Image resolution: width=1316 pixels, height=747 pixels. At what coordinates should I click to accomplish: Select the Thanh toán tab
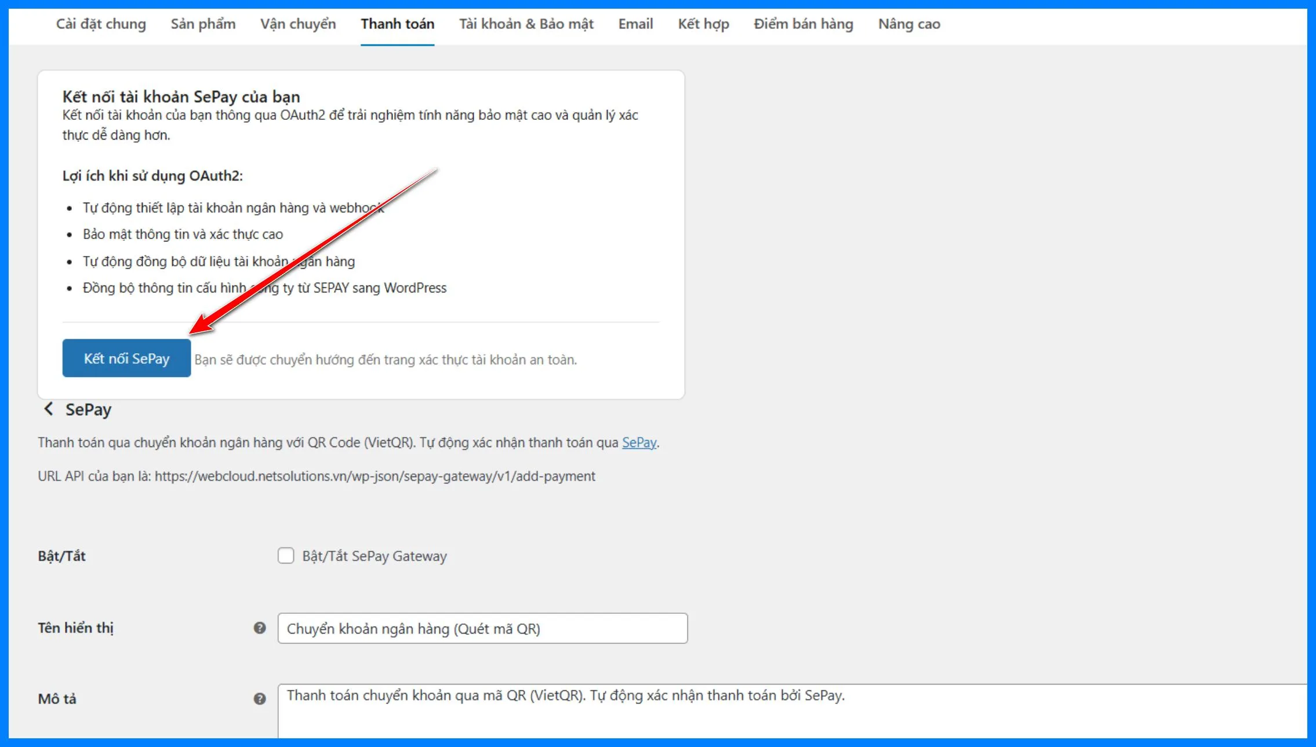click(x=397, y=24)
